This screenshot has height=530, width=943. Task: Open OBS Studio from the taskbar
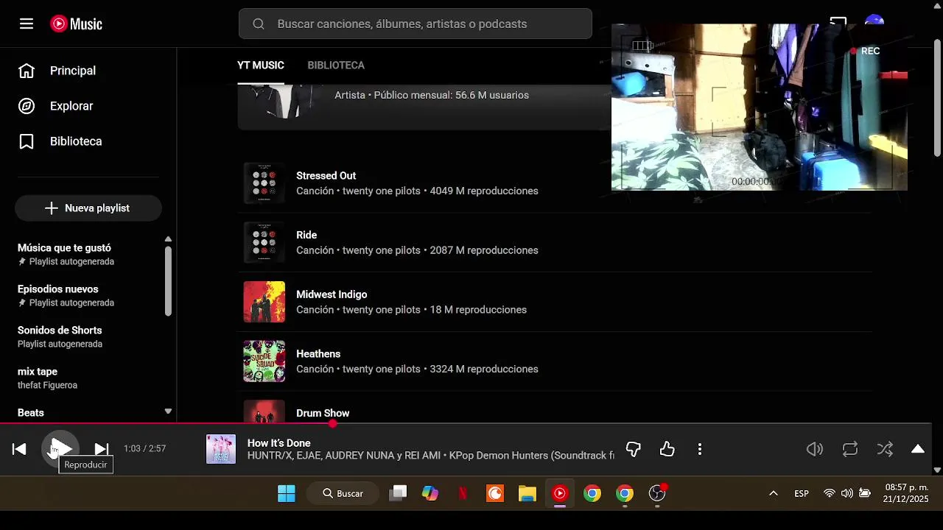[x=657, y=493]
